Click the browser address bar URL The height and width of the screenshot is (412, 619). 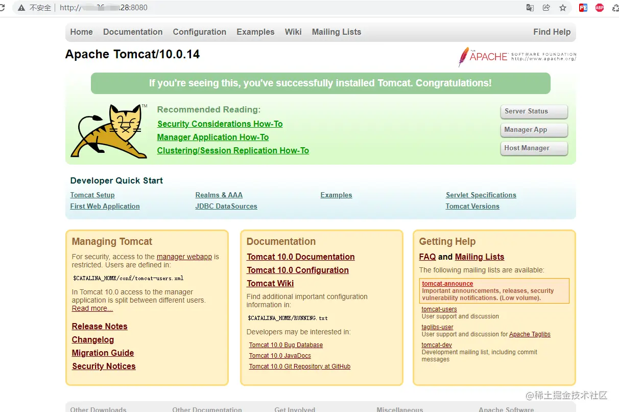click(104, 8)
